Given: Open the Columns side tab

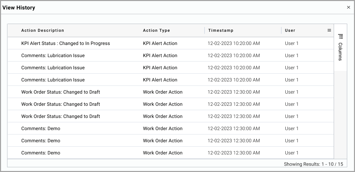Looking at the screenshot, I should pos(340,47).
